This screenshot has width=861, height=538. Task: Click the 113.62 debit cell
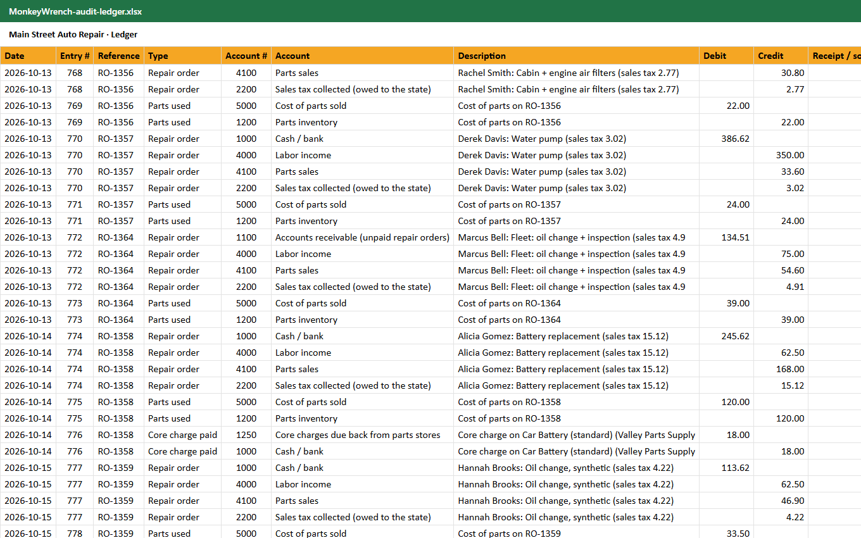pyautogui.click(x=726, y=468)
